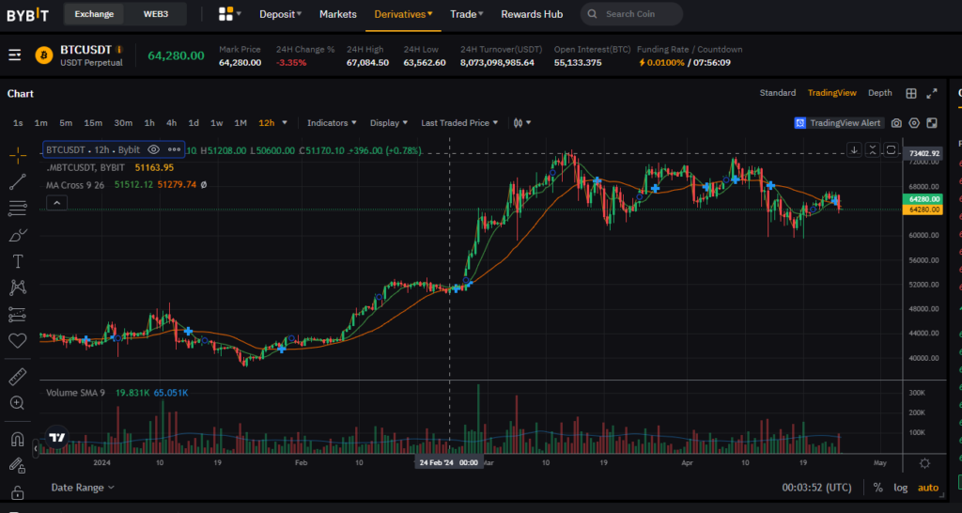Open the Trade menu
The image size is (962, 513).
[467, 14]
